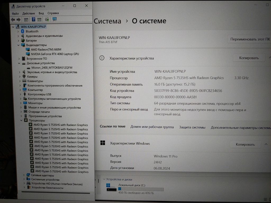
Task: Open help via the blue question-mark toolbar icon
Action: (34, 19)
